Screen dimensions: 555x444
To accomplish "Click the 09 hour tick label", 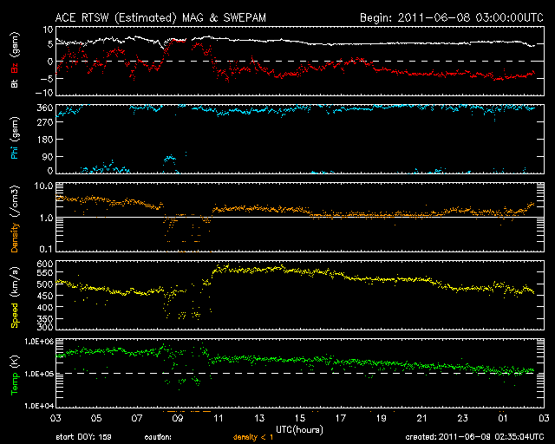I will (x=179, y=419).
